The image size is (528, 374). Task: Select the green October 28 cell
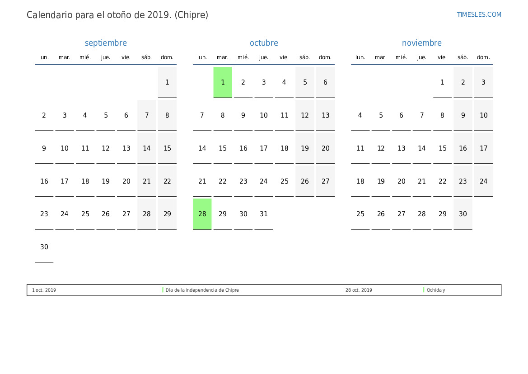[x=202, y=214]
